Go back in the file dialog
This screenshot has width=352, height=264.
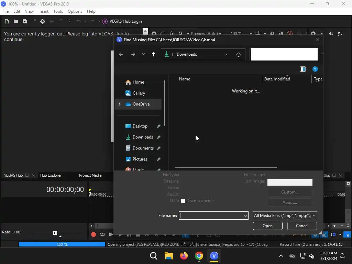point(121,54)
